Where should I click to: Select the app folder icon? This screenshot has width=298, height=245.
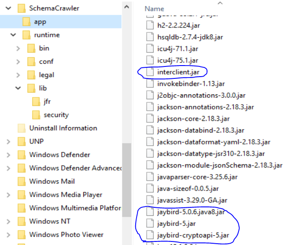tap(27, 22)
